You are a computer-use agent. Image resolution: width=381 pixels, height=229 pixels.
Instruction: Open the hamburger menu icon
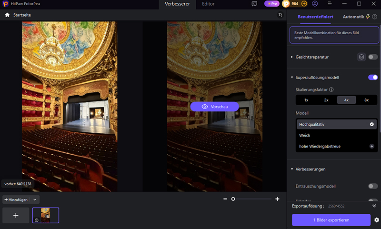tap(330, 4)
